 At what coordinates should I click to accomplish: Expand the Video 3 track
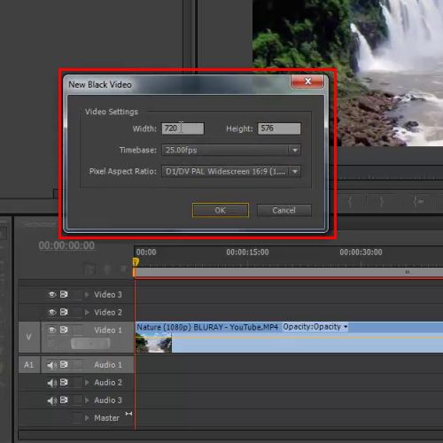[x=87, y=294]
